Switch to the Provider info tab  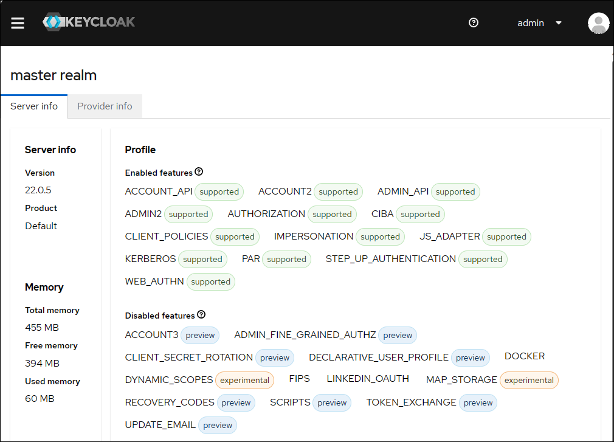pyautogui.click(x=105, y=106)
